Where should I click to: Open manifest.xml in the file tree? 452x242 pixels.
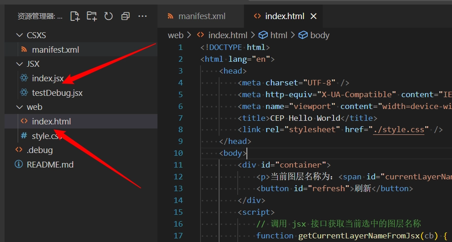pos(55,49)
